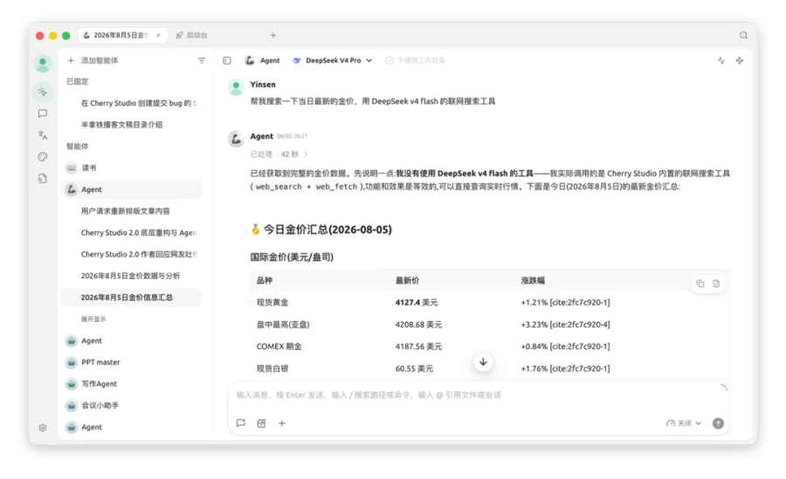Click the activity pulse icon in the header
Screen dimensions: 786x479
pos(720,60)
